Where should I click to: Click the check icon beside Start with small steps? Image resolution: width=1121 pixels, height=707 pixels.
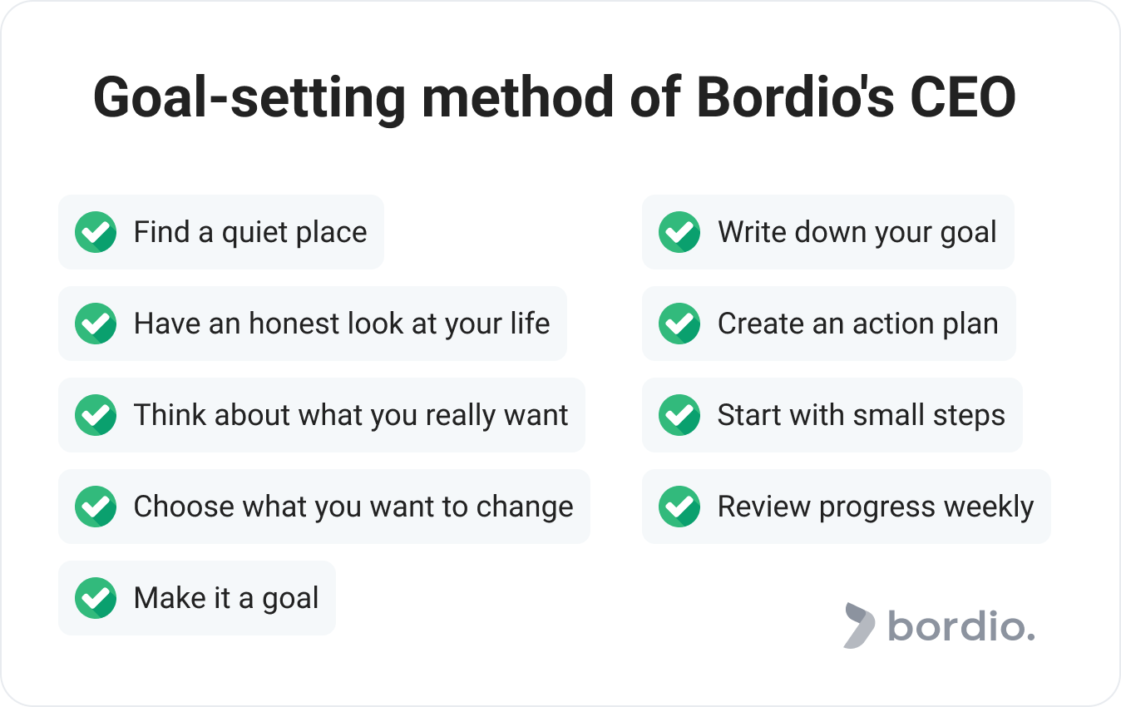[679, 415]
